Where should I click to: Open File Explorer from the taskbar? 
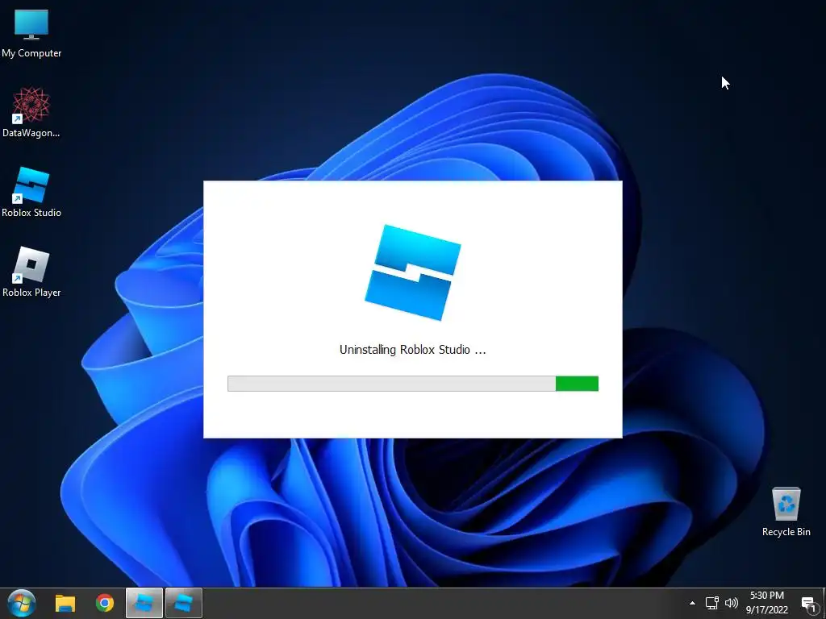tap(65, 603)
